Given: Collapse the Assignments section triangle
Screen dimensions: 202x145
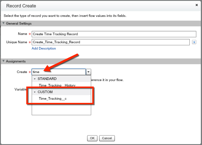Looking at the screenshot, I should point(3,61).
